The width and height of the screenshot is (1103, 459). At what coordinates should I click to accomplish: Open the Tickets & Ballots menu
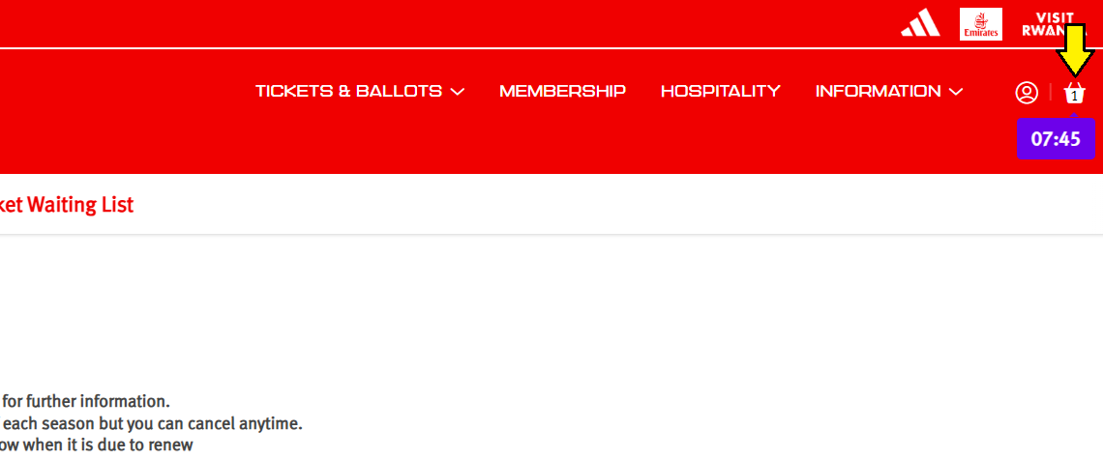pyautogui.click(x=348, y=91)
